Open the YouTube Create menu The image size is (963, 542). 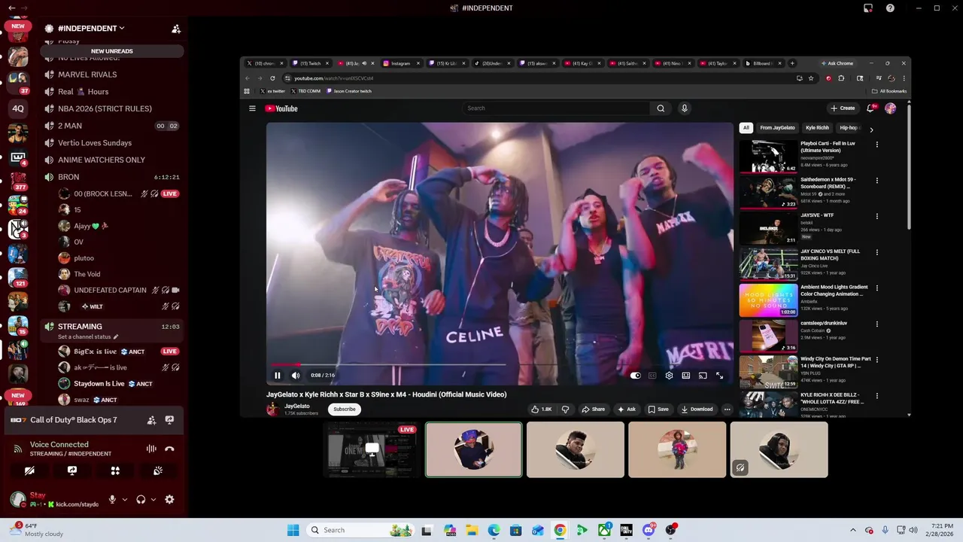point(843,108)
